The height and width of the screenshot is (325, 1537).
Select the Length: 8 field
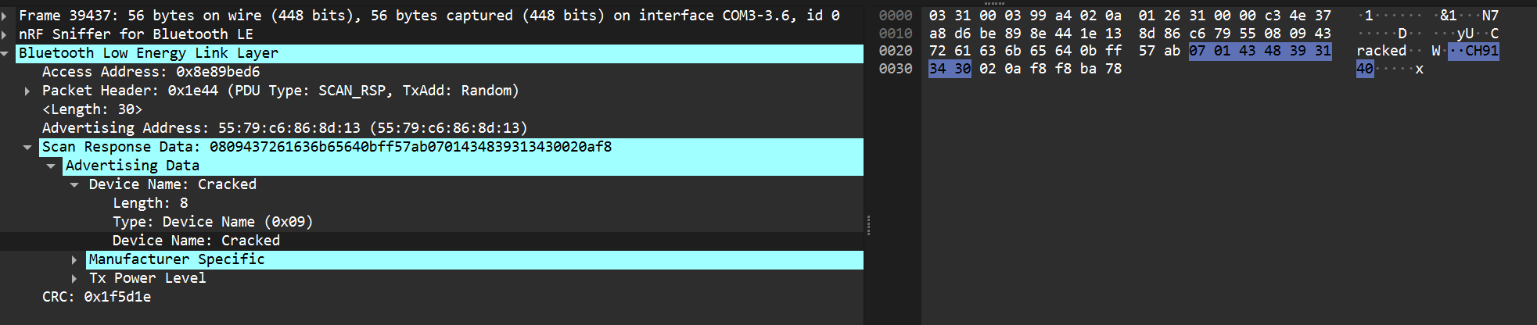(150, 203)
